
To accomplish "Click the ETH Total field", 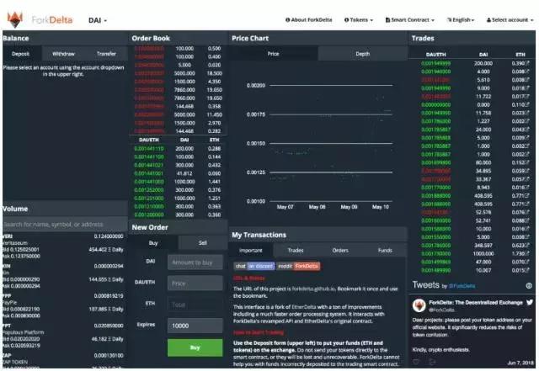I will (x=195, y=305).
